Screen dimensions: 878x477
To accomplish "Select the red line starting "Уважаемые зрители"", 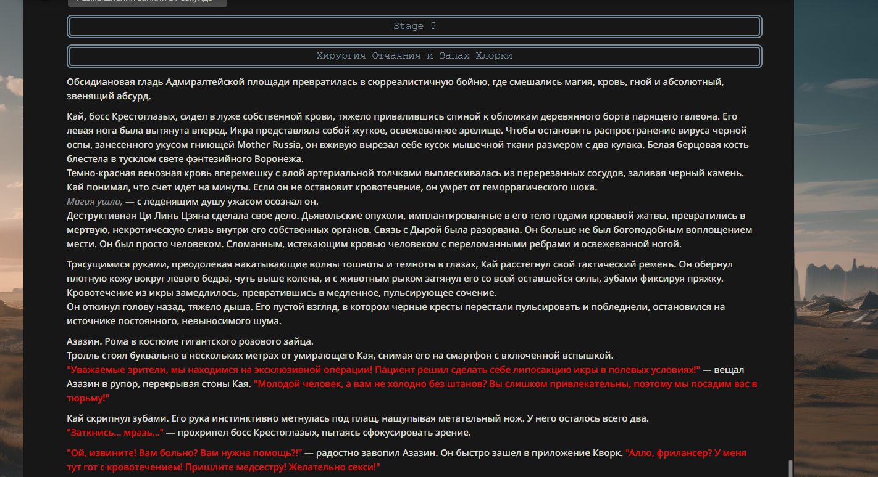I will pyautogui.click(x=383, y=370).
